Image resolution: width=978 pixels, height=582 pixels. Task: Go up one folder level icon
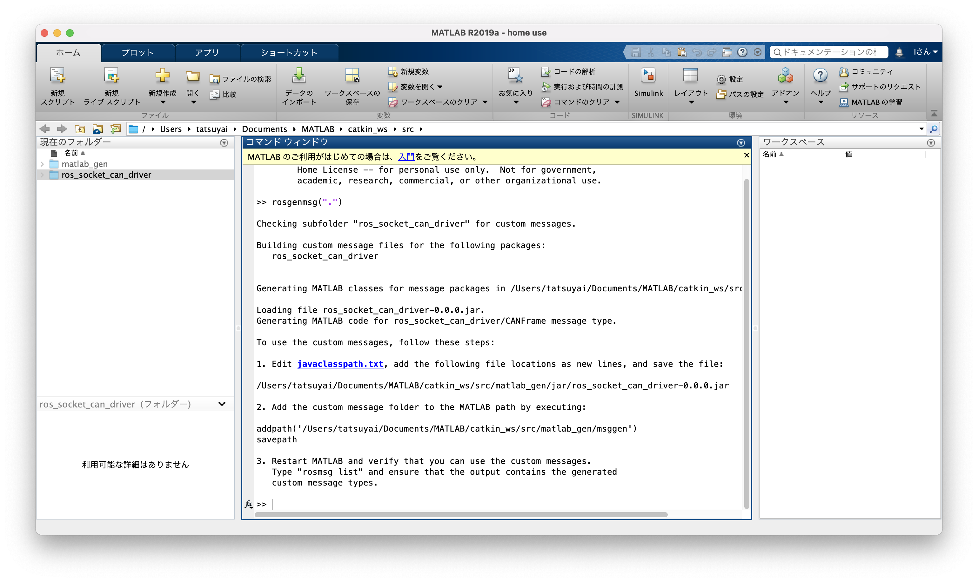click(80, 129)
